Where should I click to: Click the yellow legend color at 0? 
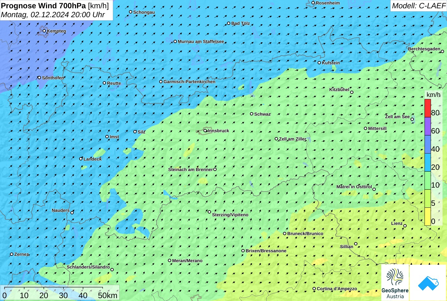(x=428, y=217)
